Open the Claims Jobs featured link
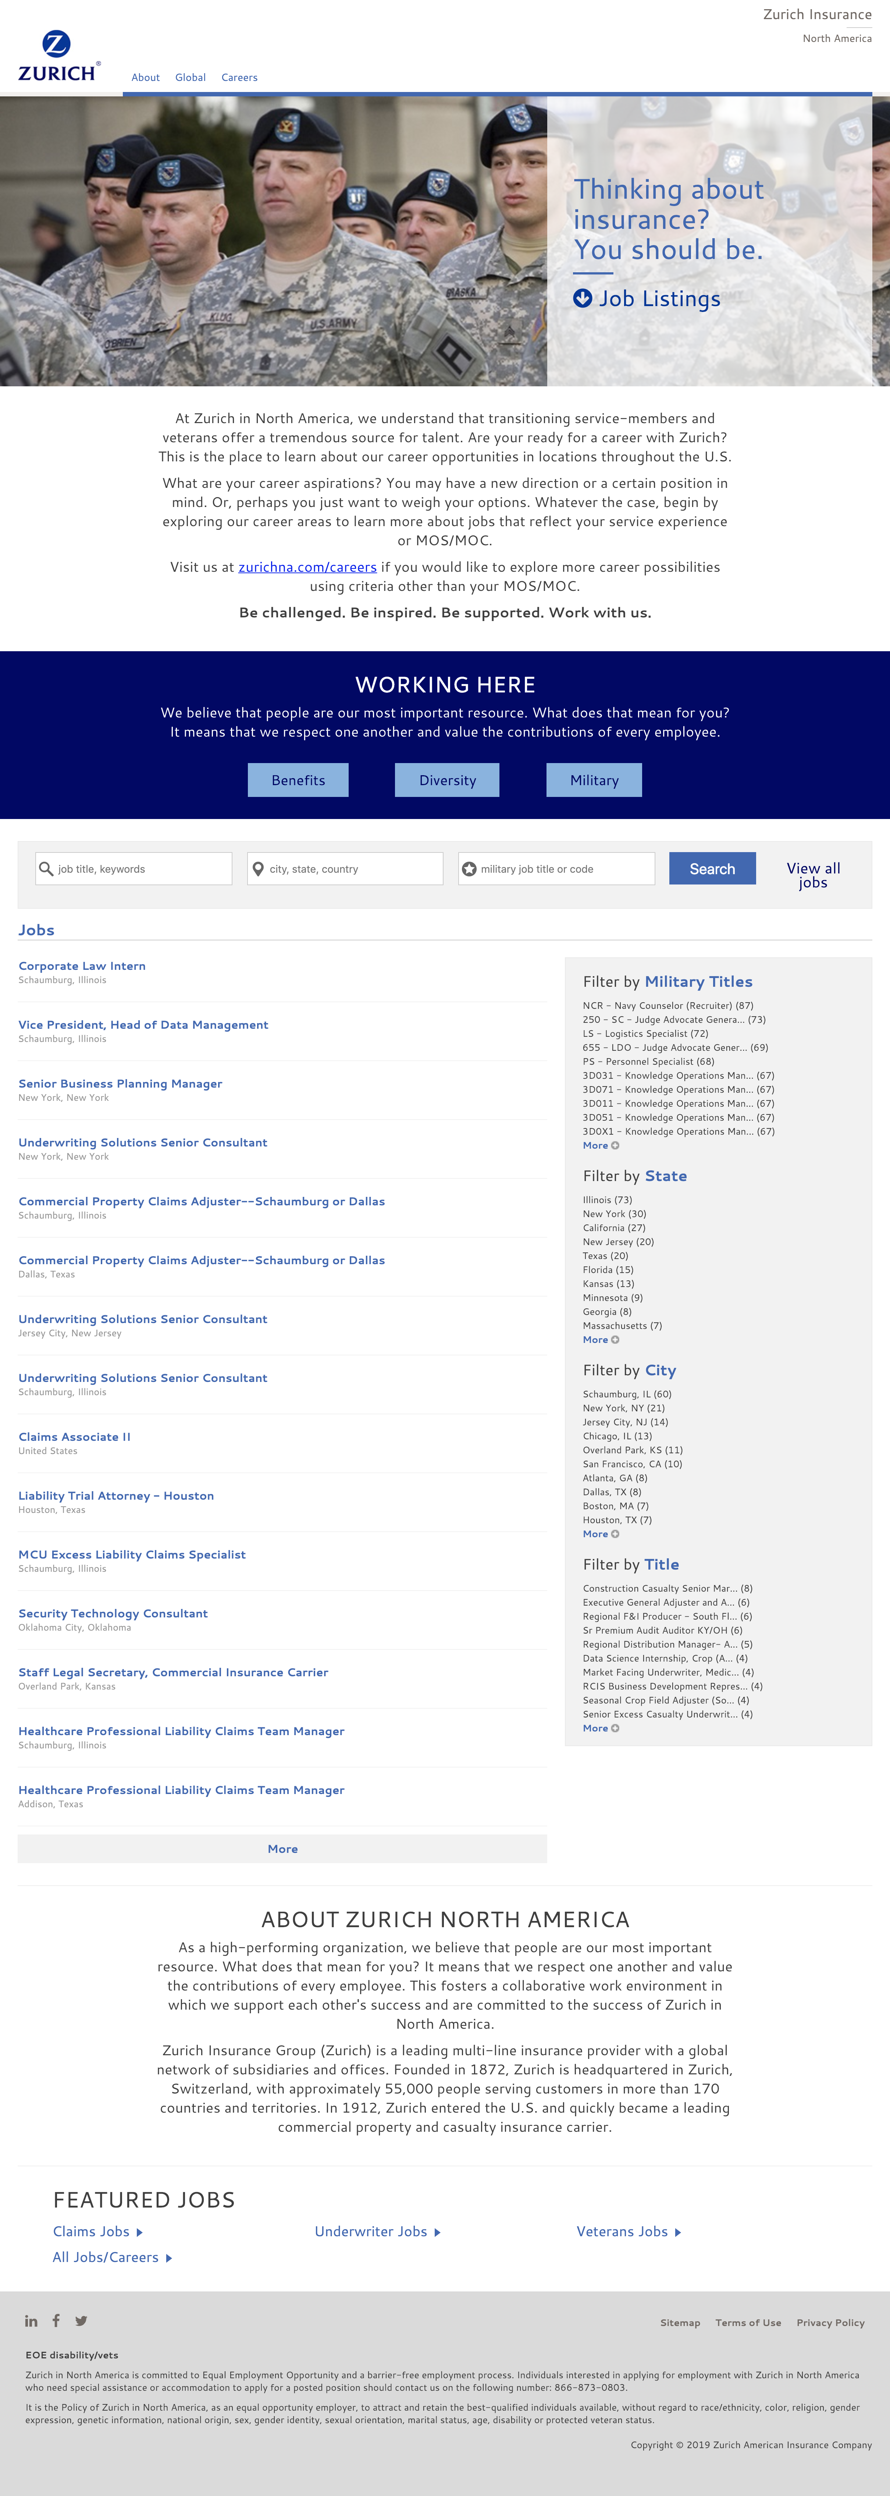Viewport: 890px width, 2496px height. point(98,2231)
